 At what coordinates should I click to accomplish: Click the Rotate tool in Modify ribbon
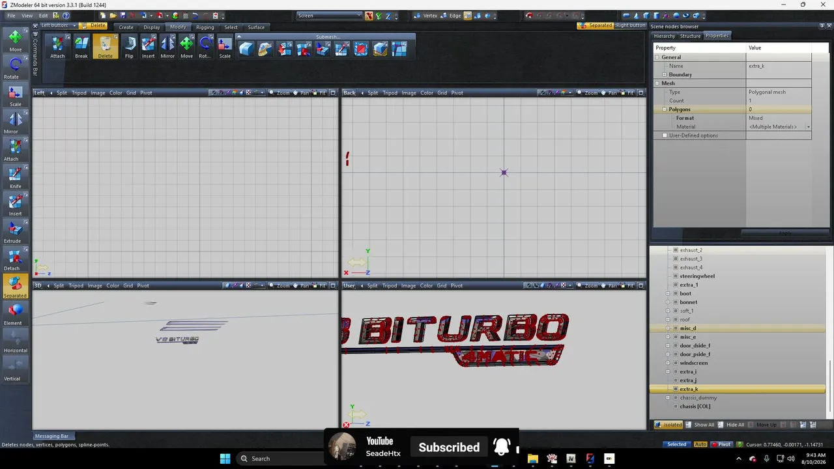pos(205,47)
